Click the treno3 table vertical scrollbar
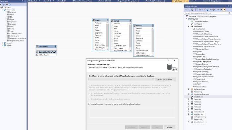Viewport: 232px width, 130px height. 153,42
